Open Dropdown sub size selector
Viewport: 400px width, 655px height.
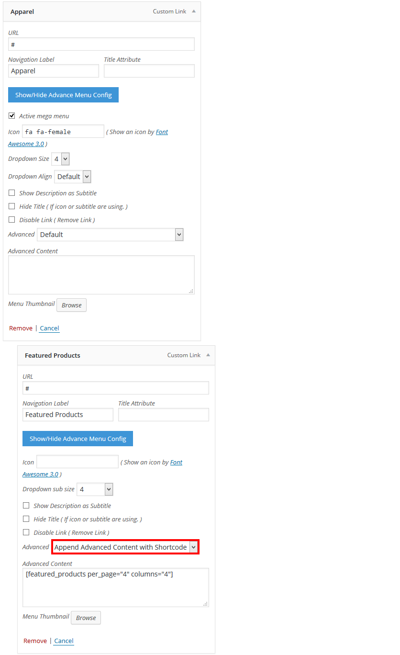pyautogui.click(x=95, y=489)
